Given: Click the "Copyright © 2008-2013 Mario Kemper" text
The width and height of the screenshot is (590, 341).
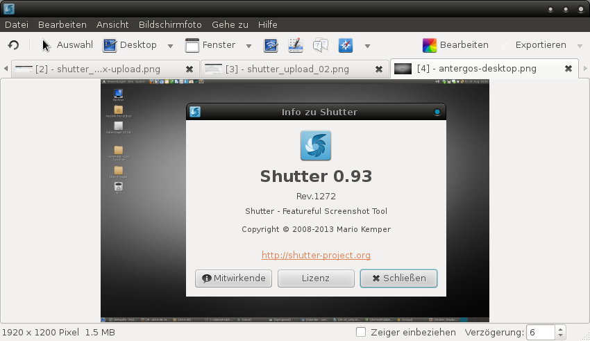Looking at the screenshot, I should pyautogui.click(x=316, y=229).
